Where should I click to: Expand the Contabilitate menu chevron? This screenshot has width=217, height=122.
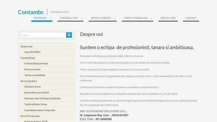tap(82, 18)
